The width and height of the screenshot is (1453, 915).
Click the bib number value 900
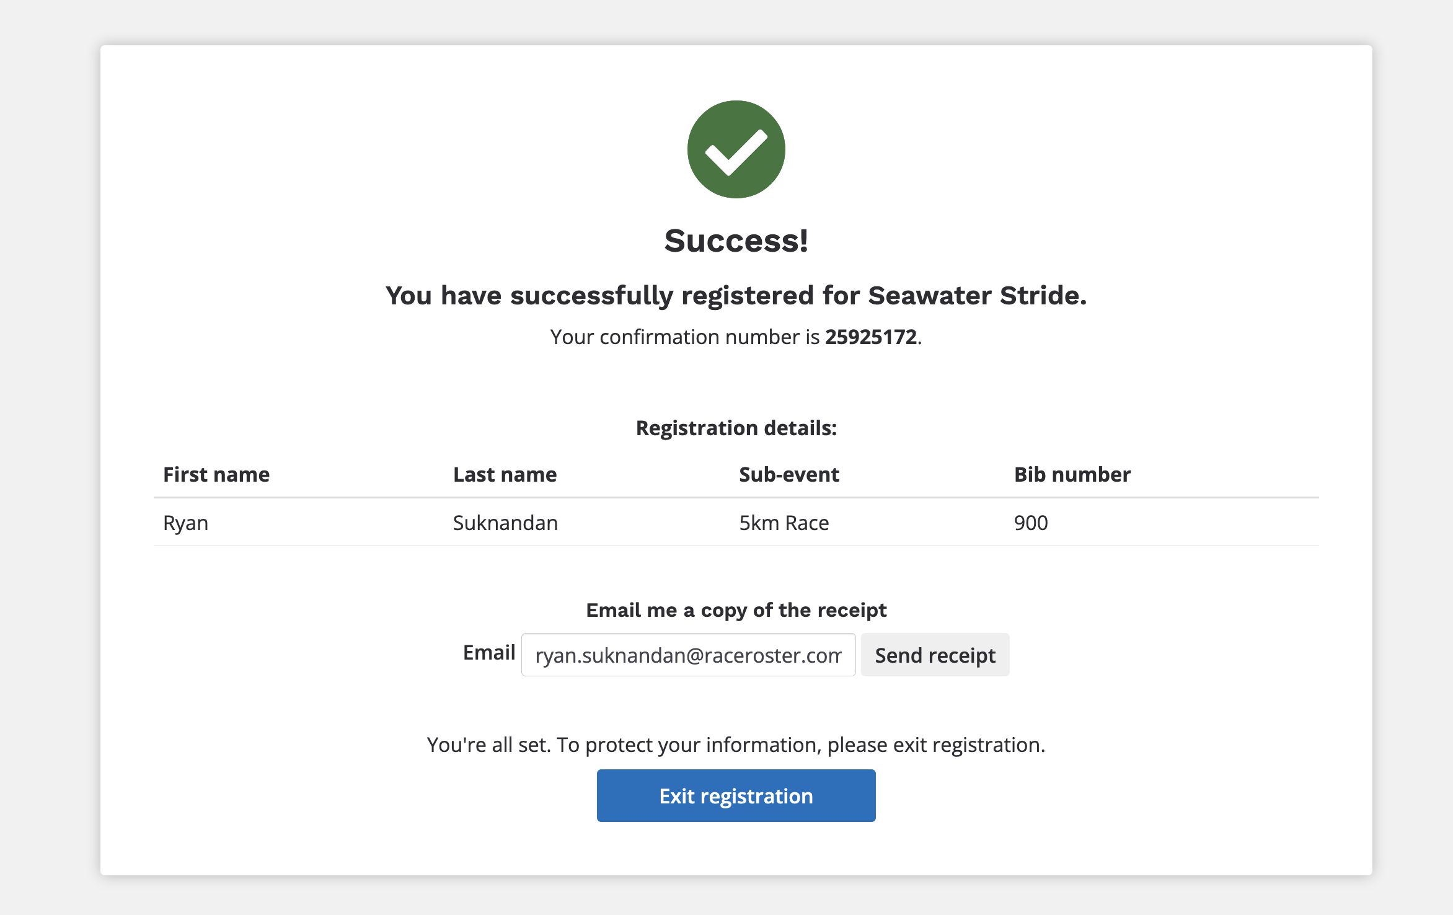(1030, 523)
